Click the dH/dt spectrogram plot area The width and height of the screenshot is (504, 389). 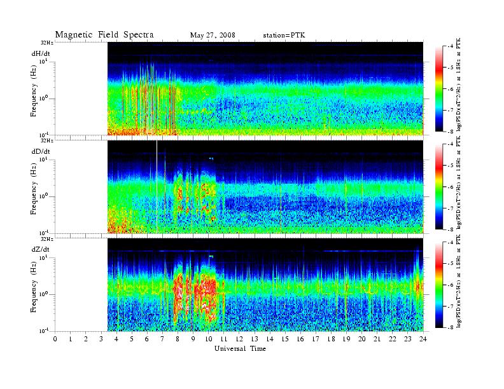265,88
